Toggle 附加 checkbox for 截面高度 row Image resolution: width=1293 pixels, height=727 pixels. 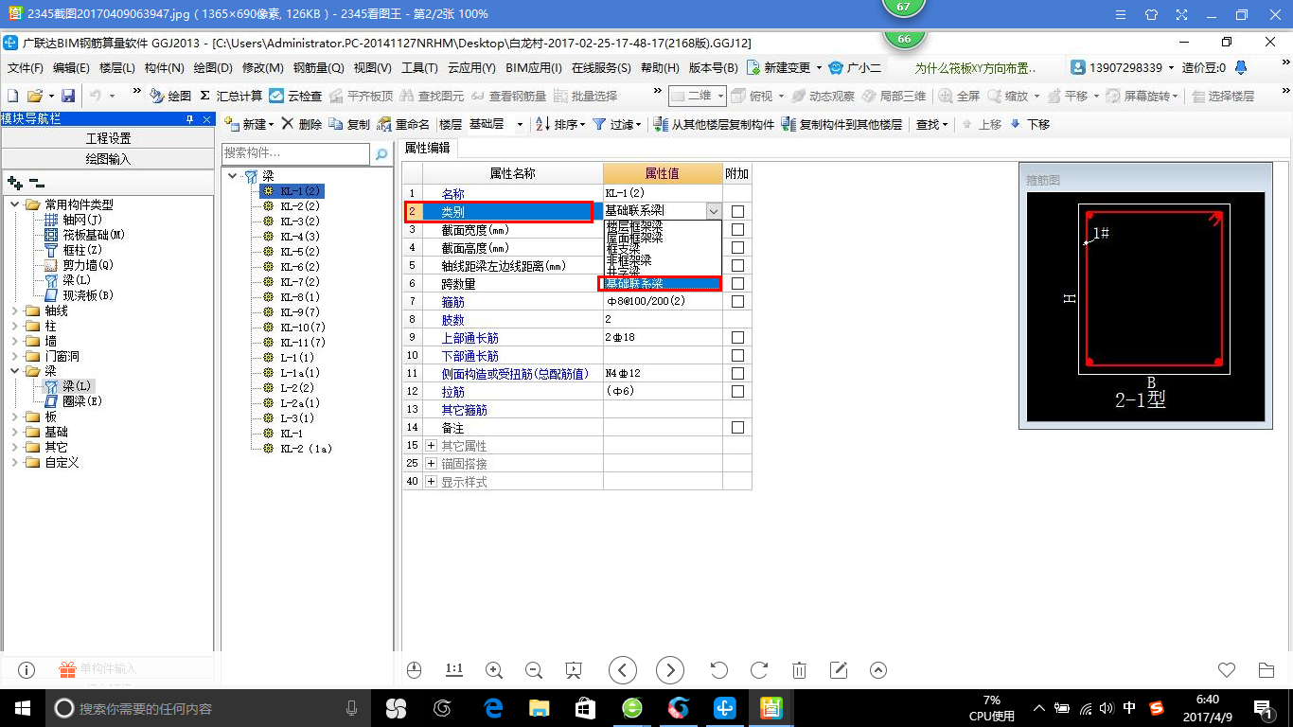click(x=737, y=247)
